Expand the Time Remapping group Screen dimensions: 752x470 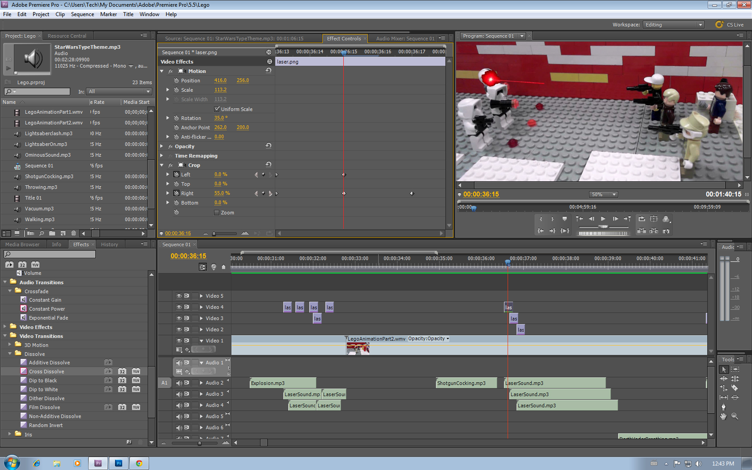tap(162, 156)
